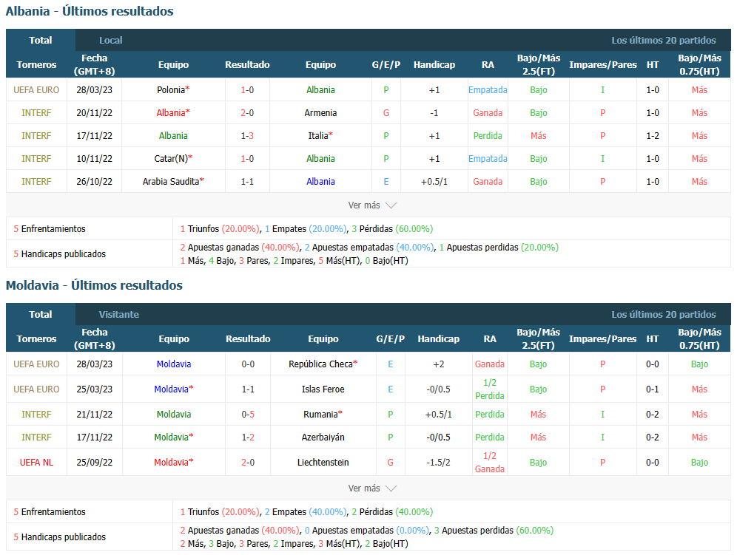Click República Checa team name
The height and width of the screenshot is (555, 737).
tap(323, 364)
